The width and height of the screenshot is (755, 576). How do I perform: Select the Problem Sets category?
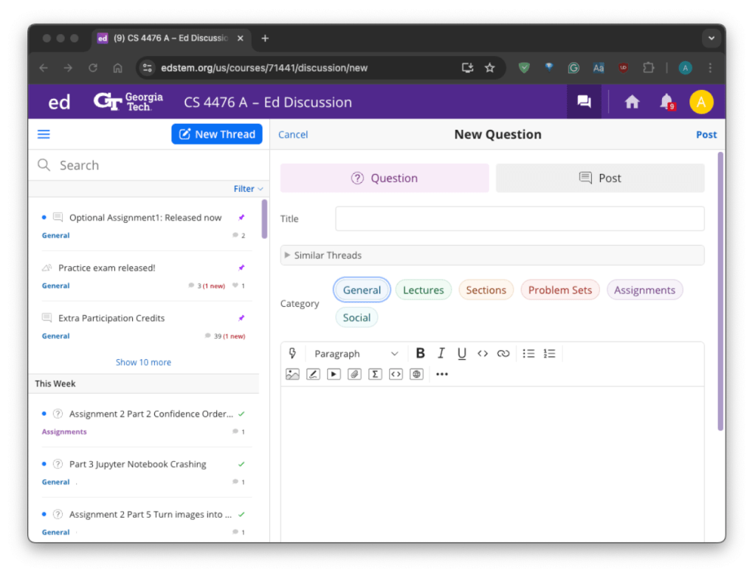coord(560,290)
